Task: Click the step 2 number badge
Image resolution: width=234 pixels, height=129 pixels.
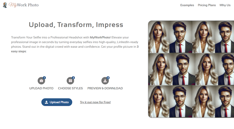Action: pos(73,78)
